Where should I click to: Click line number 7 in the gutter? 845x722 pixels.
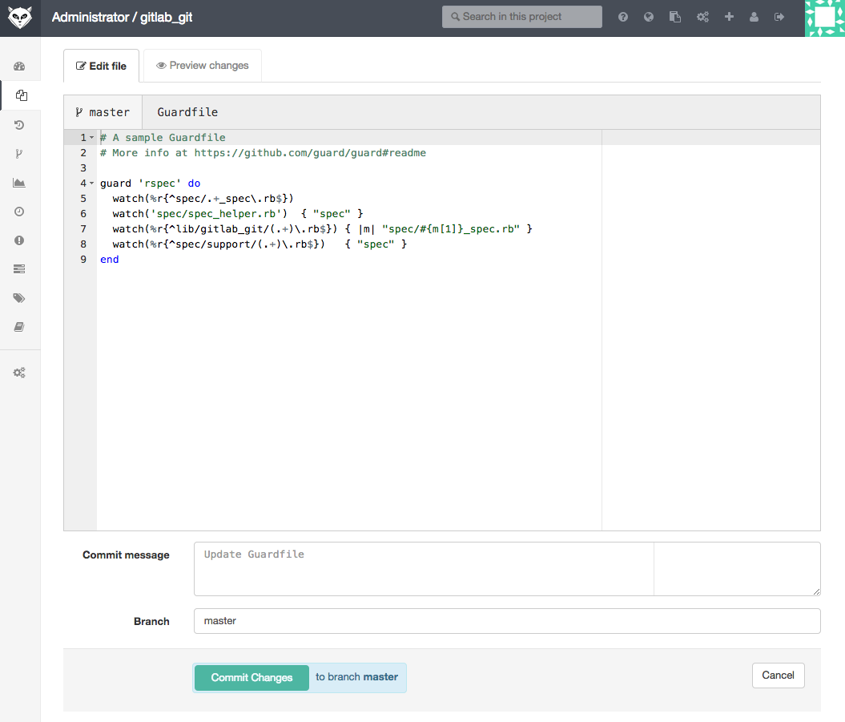coord(83,228)
